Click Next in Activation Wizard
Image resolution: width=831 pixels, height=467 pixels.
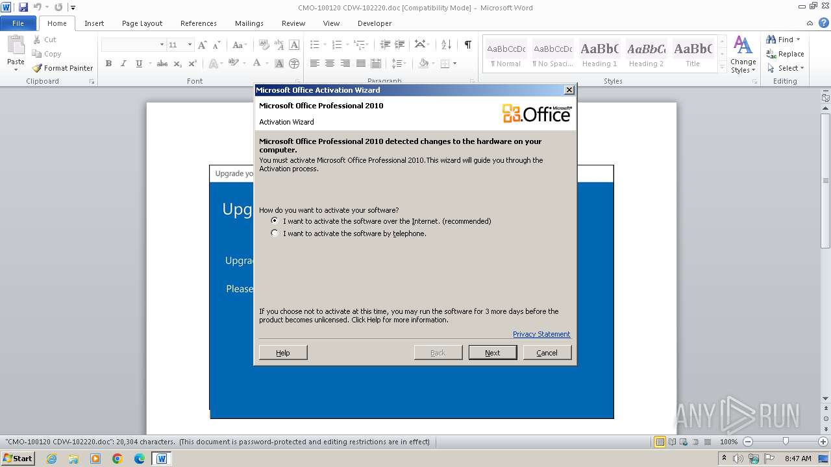493,352
